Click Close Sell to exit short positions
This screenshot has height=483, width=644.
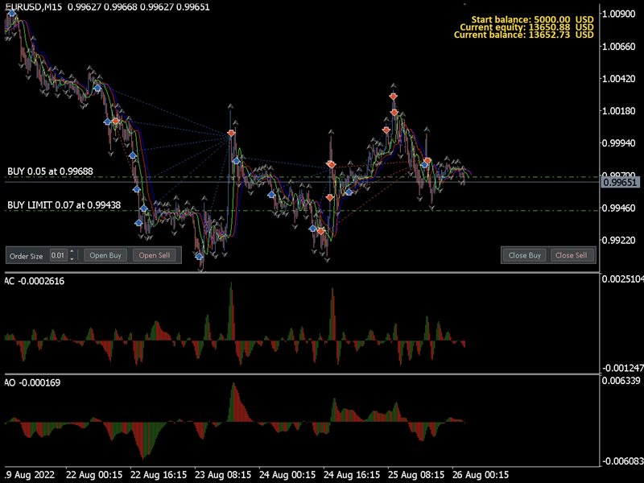coord(572,255)
